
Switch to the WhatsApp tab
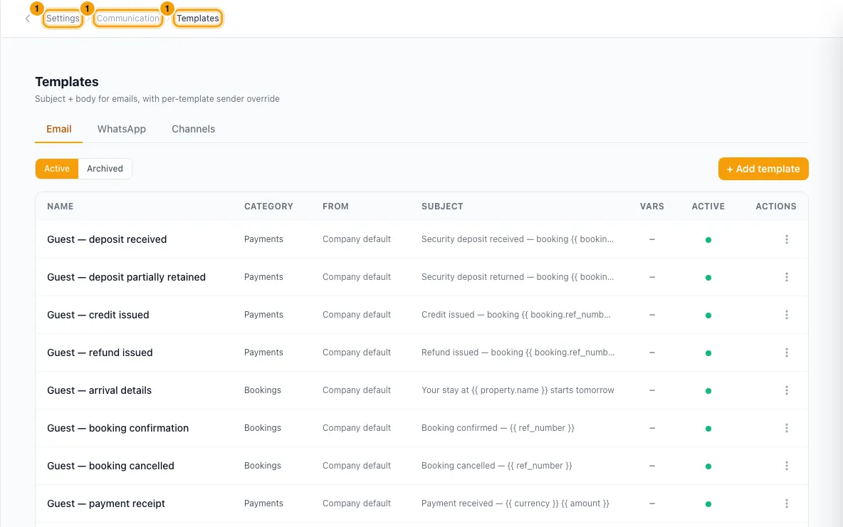pyautogui.click(x=122, y=129)
